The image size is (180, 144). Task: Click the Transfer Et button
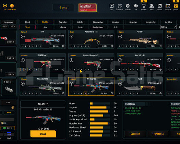tap(158, 134)
